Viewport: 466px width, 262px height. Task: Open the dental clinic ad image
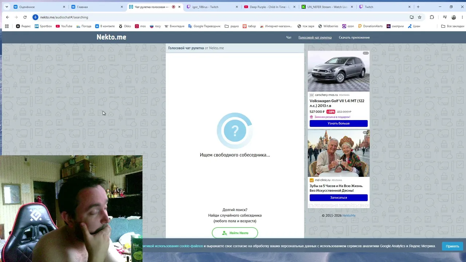[x=339, y=154]
